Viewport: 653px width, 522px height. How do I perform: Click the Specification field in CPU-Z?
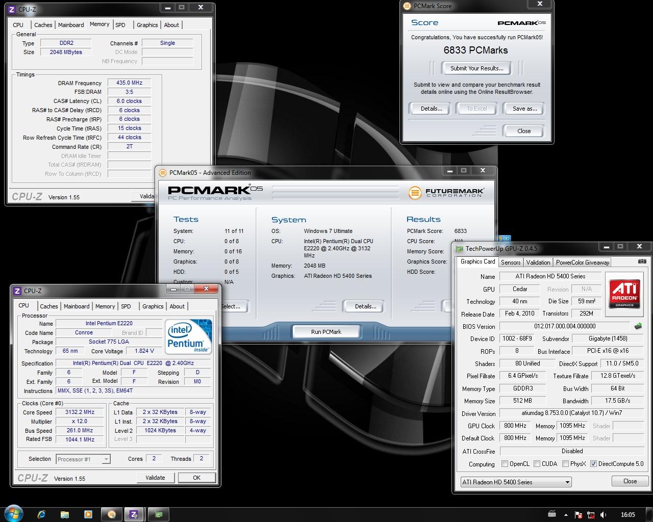point(133,363)
